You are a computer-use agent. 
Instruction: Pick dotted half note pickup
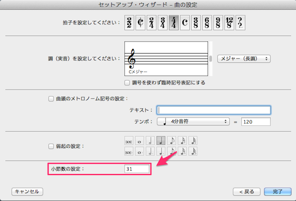click(x=150, y=152)
